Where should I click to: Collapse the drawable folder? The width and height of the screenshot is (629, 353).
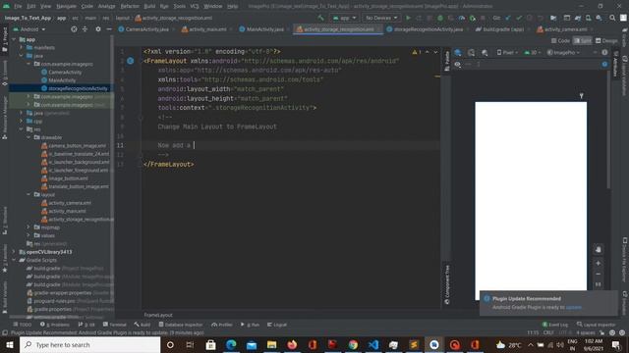click(29, 137)
